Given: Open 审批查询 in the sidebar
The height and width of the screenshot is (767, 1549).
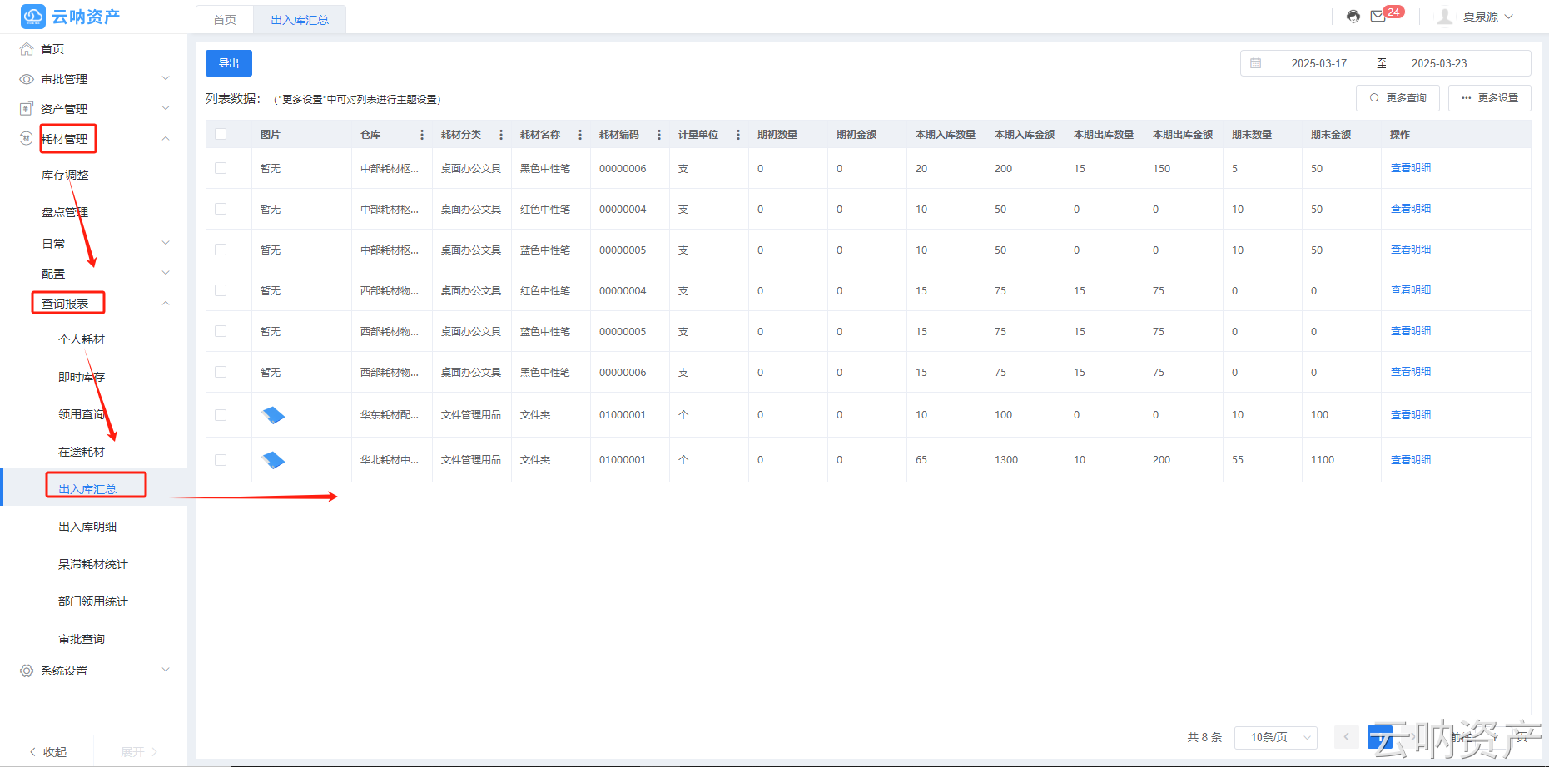Looking at the screenshot, I should click(x=82, y=639).
